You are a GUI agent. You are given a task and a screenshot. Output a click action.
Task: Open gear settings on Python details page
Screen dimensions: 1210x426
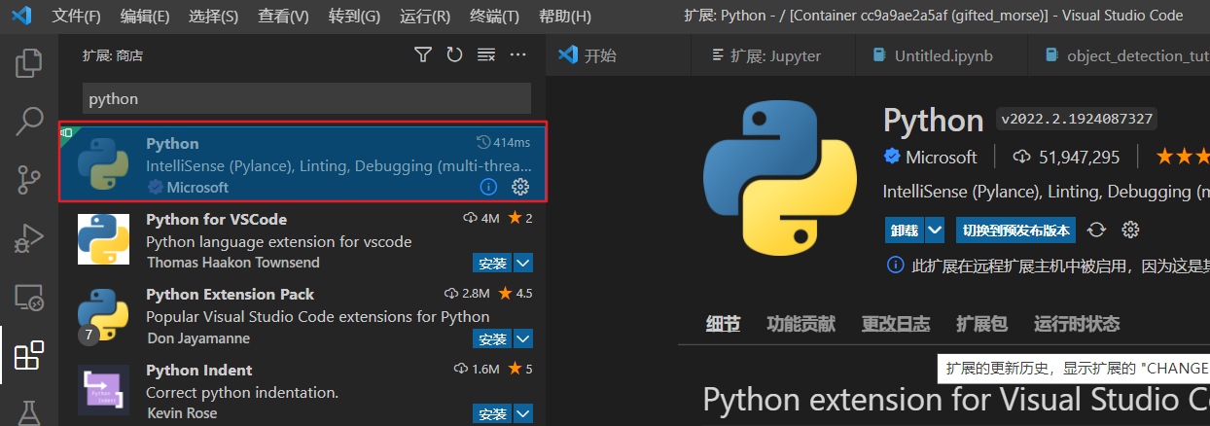(1130, 231)
